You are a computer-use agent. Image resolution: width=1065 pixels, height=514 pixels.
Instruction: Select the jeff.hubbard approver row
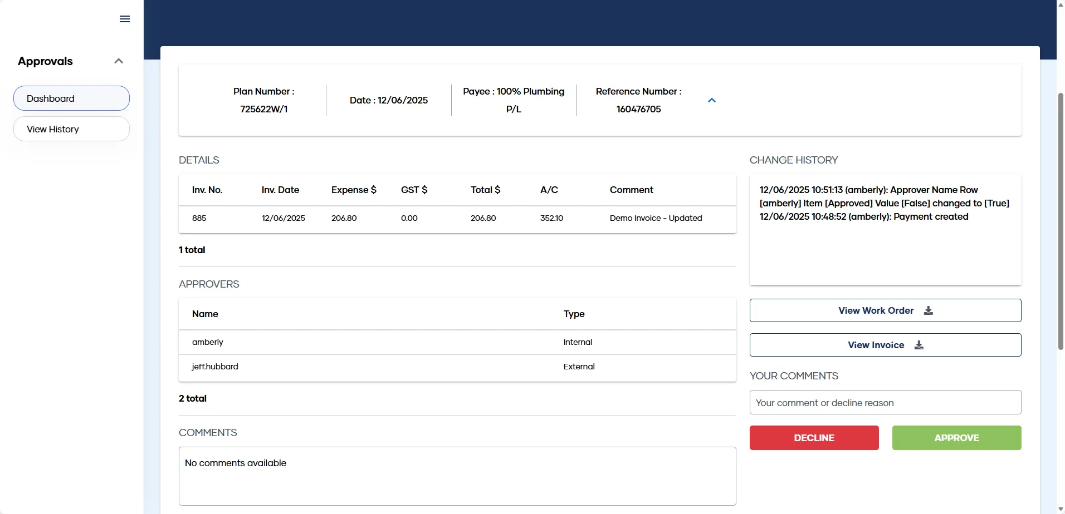(x=457, y=367)
